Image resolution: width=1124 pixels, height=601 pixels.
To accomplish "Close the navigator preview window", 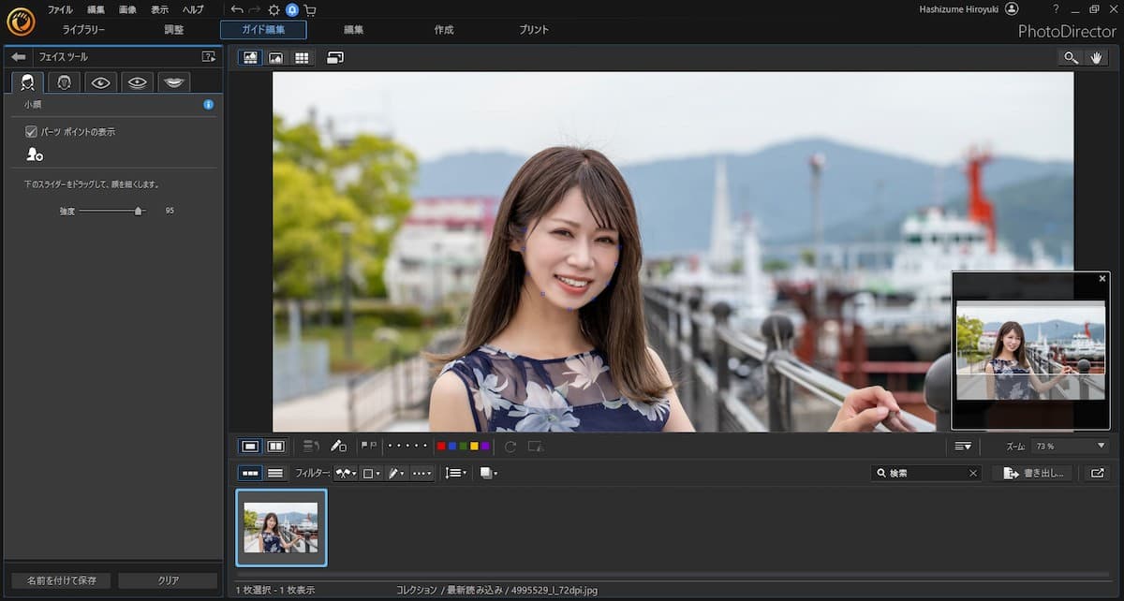I will click(x=1102, y=278).
